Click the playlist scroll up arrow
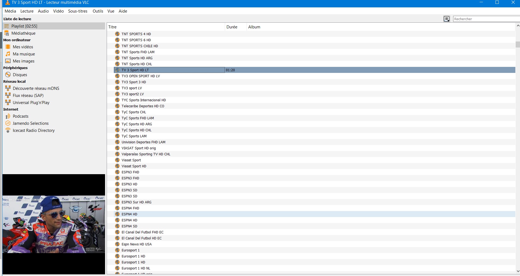This screenshot has height=276, width=520. (518, 26)
